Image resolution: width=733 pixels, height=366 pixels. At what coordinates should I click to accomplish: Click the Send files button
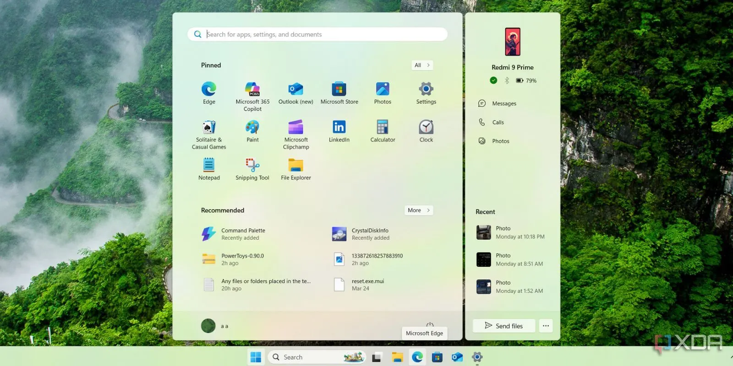(503, 326)
